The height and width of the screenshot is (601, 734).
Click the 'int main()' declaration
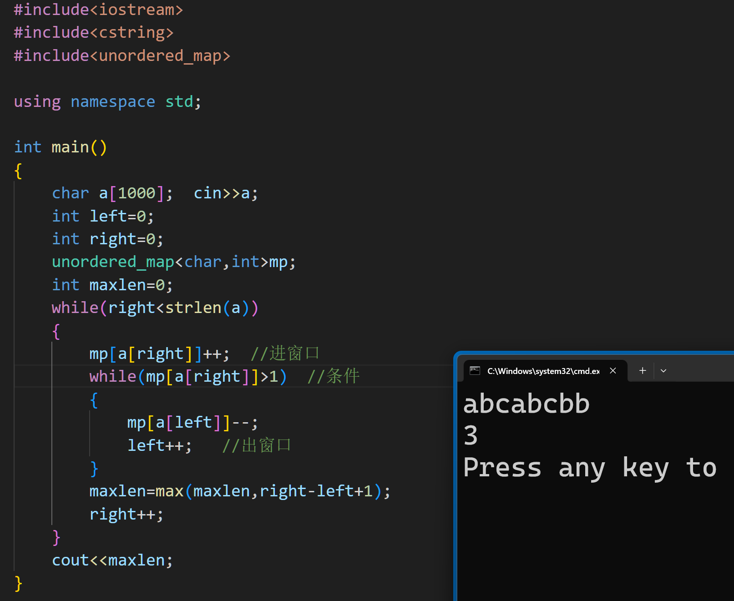tap(61, 147)
